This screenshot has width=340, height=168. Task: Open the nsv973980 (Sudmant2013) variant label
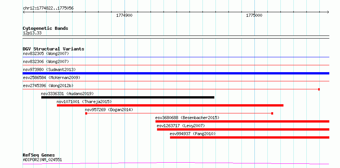click(49, 69)
